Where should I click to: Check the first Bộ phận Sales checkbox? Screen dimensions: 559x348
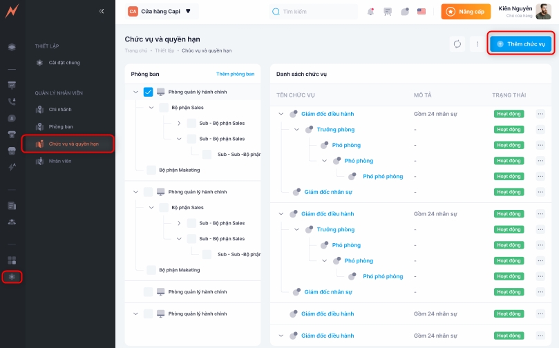(x=164, y=108)
